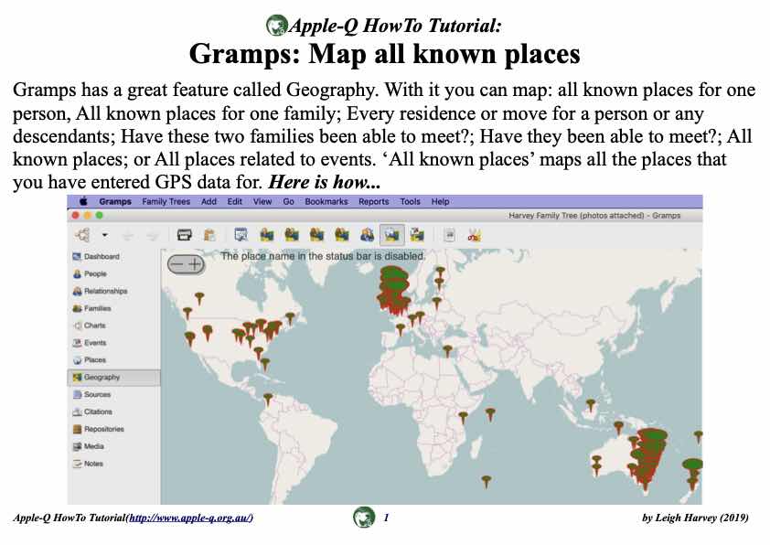The width and height of the screenshot is (770, 545).
Task: Click the marker in the southern Indian Ocean
Action: 487,481
